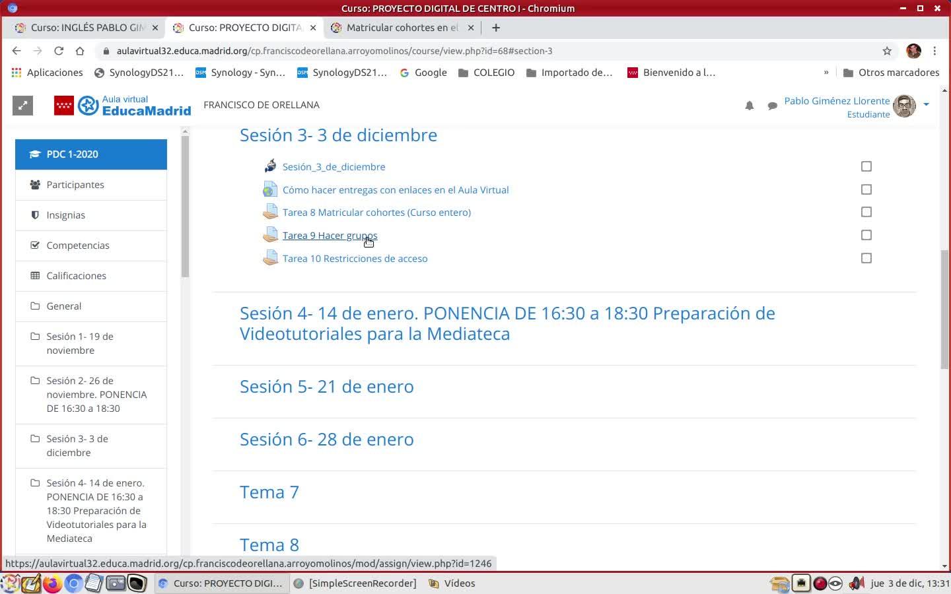Screen dimensions: 951x594
Task: Close the Curso: INGLÉS PABLO tab
Action: pos(155,28)
